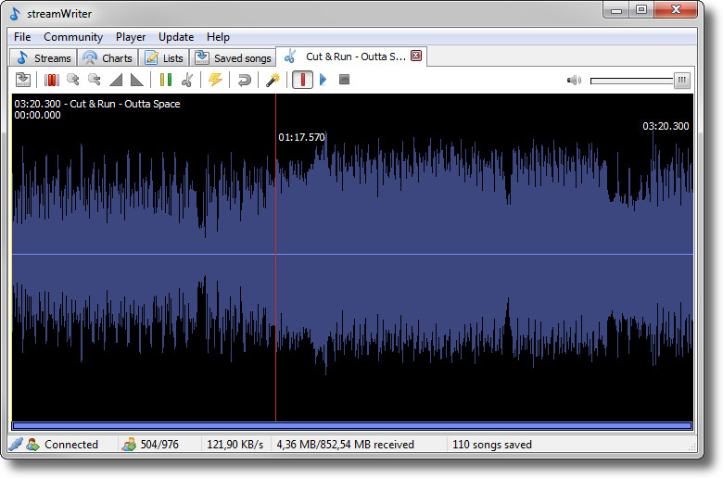
Task: Click the 03:20.300 end time label at the waveform's right
Action: pos(666,126)
